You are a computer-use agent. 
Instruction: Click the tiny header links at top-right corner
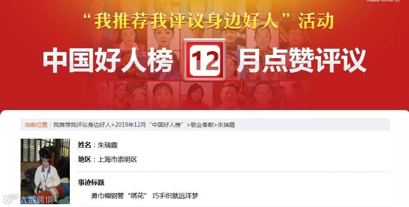pos(383,1)
